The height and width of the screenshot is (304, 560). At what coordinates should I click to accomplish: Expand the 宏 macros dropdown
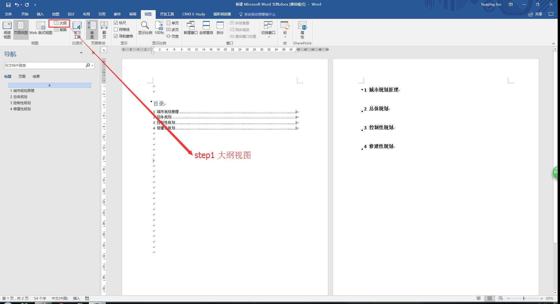point(285,30)
